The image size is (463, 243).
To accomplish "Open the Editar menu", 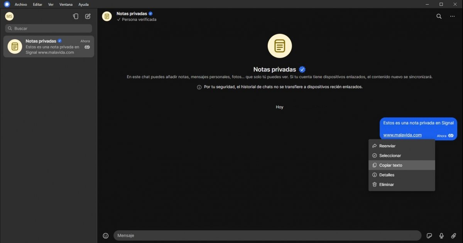I will [37, 5].
